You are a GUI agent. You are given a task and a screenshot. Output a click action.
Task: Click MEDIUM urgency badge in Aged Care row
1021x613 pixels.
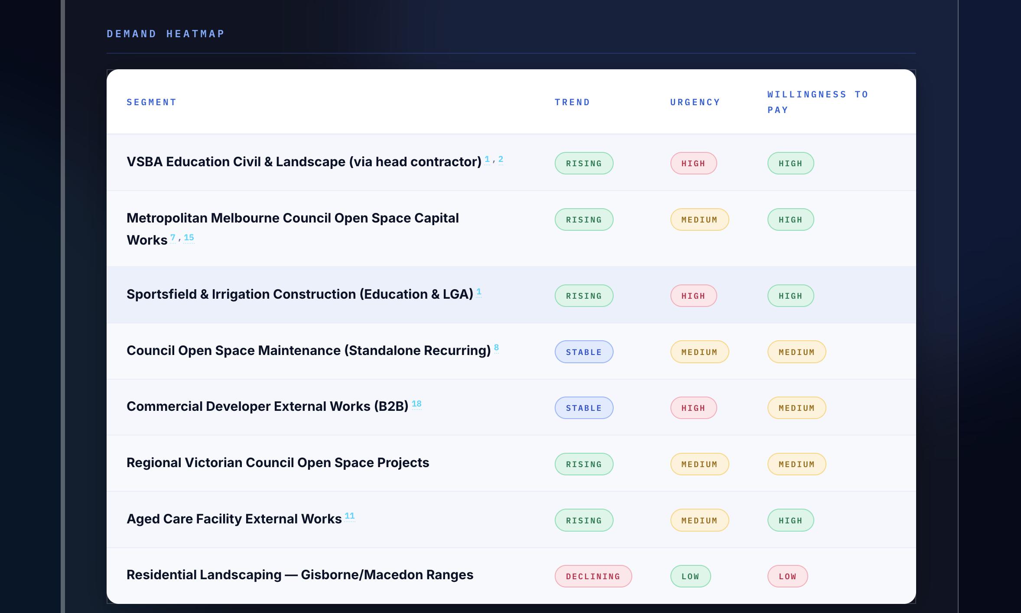(699, 520)
